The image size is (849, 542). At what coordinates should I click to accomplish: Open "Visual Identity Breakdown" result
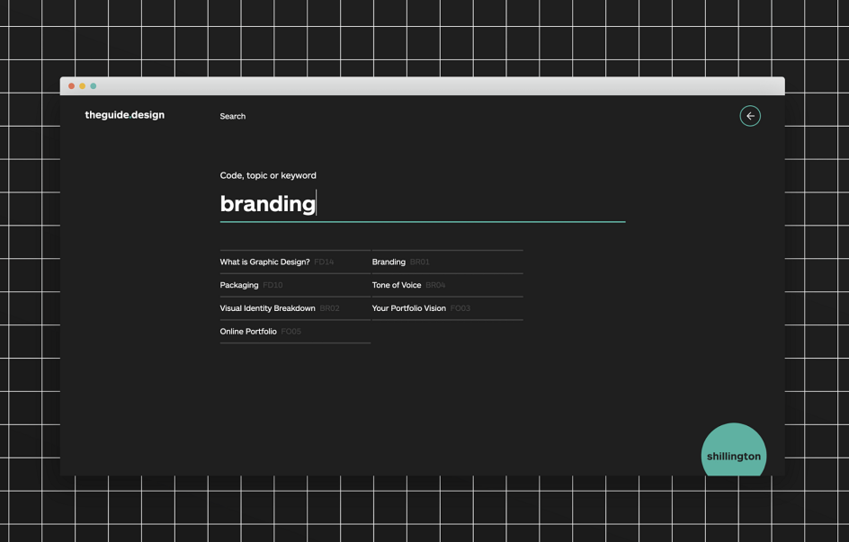tap(267, 308)
